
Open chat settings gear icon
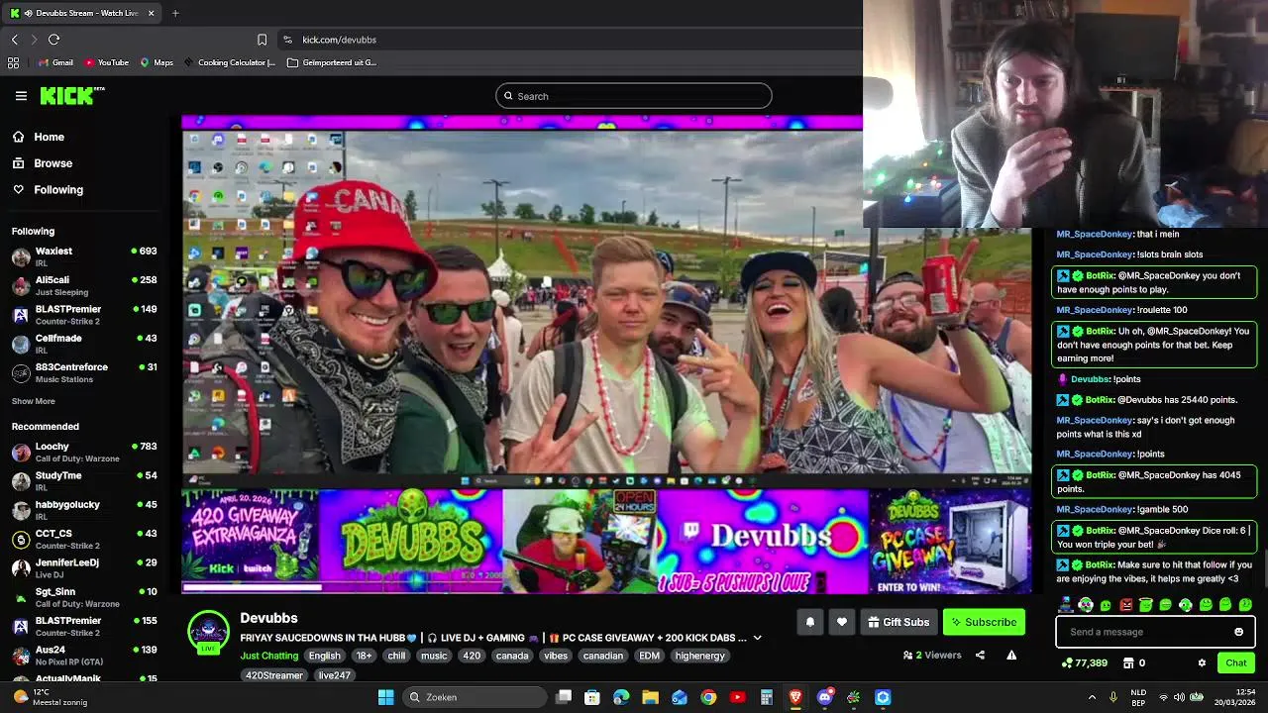1202,662
